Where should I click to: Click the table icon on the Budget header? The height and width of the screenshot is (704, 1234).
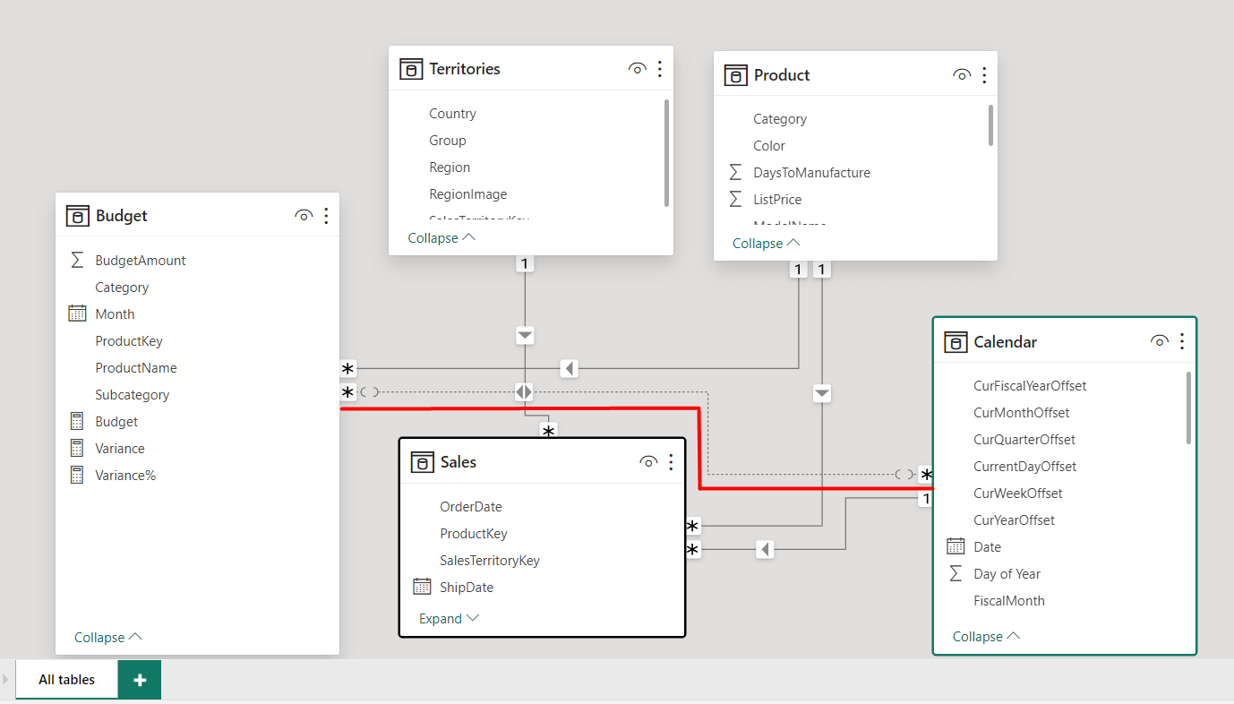point(78,215)
